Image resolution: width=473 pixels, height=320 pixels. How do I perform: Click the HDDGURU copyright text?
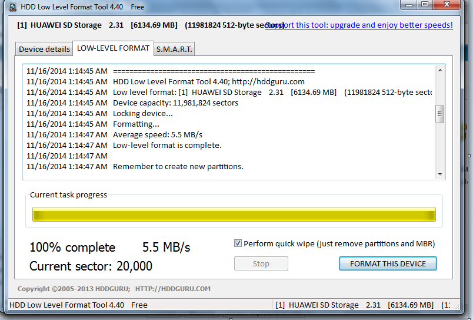[114, 289]
